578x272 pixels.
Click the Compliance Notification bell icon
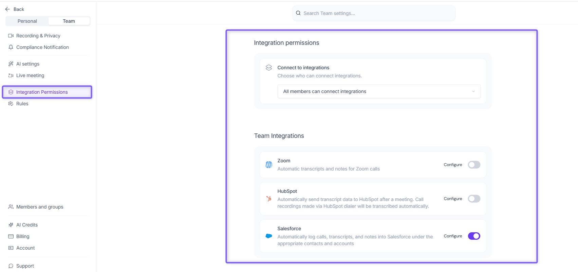coord(11,47)
